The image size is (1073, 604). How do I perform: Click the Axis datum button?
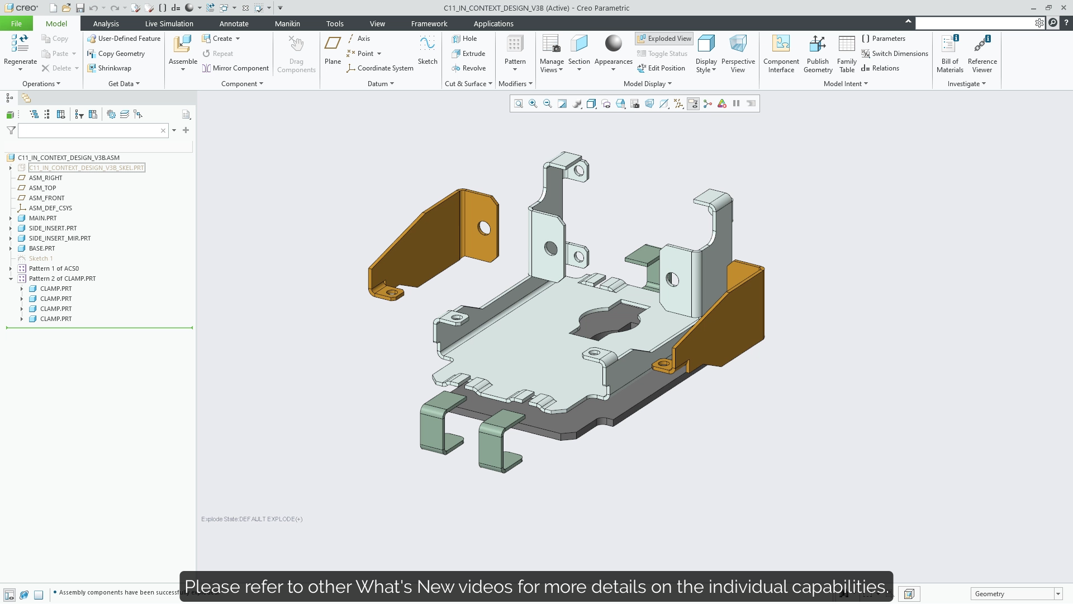pos(358,39)
